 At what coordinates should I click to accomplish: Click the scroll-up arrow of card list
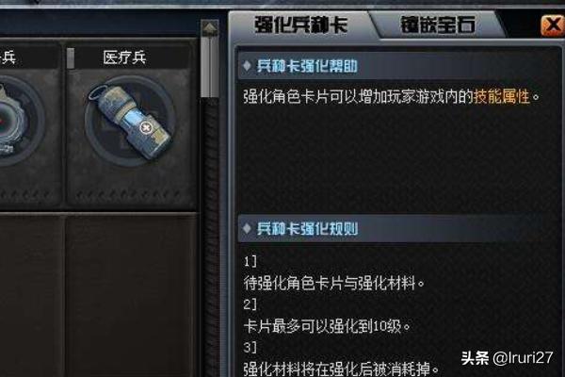pyautogui.click(x=210, y=28)
